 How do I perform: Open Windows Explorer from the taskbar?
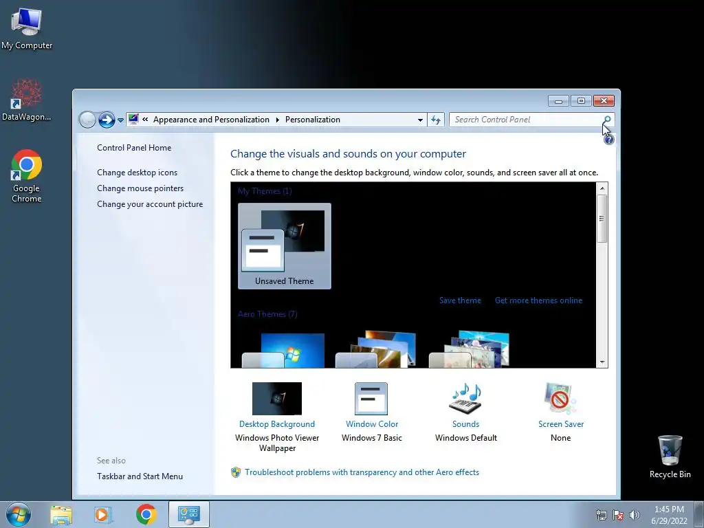[x=61, y=515]
